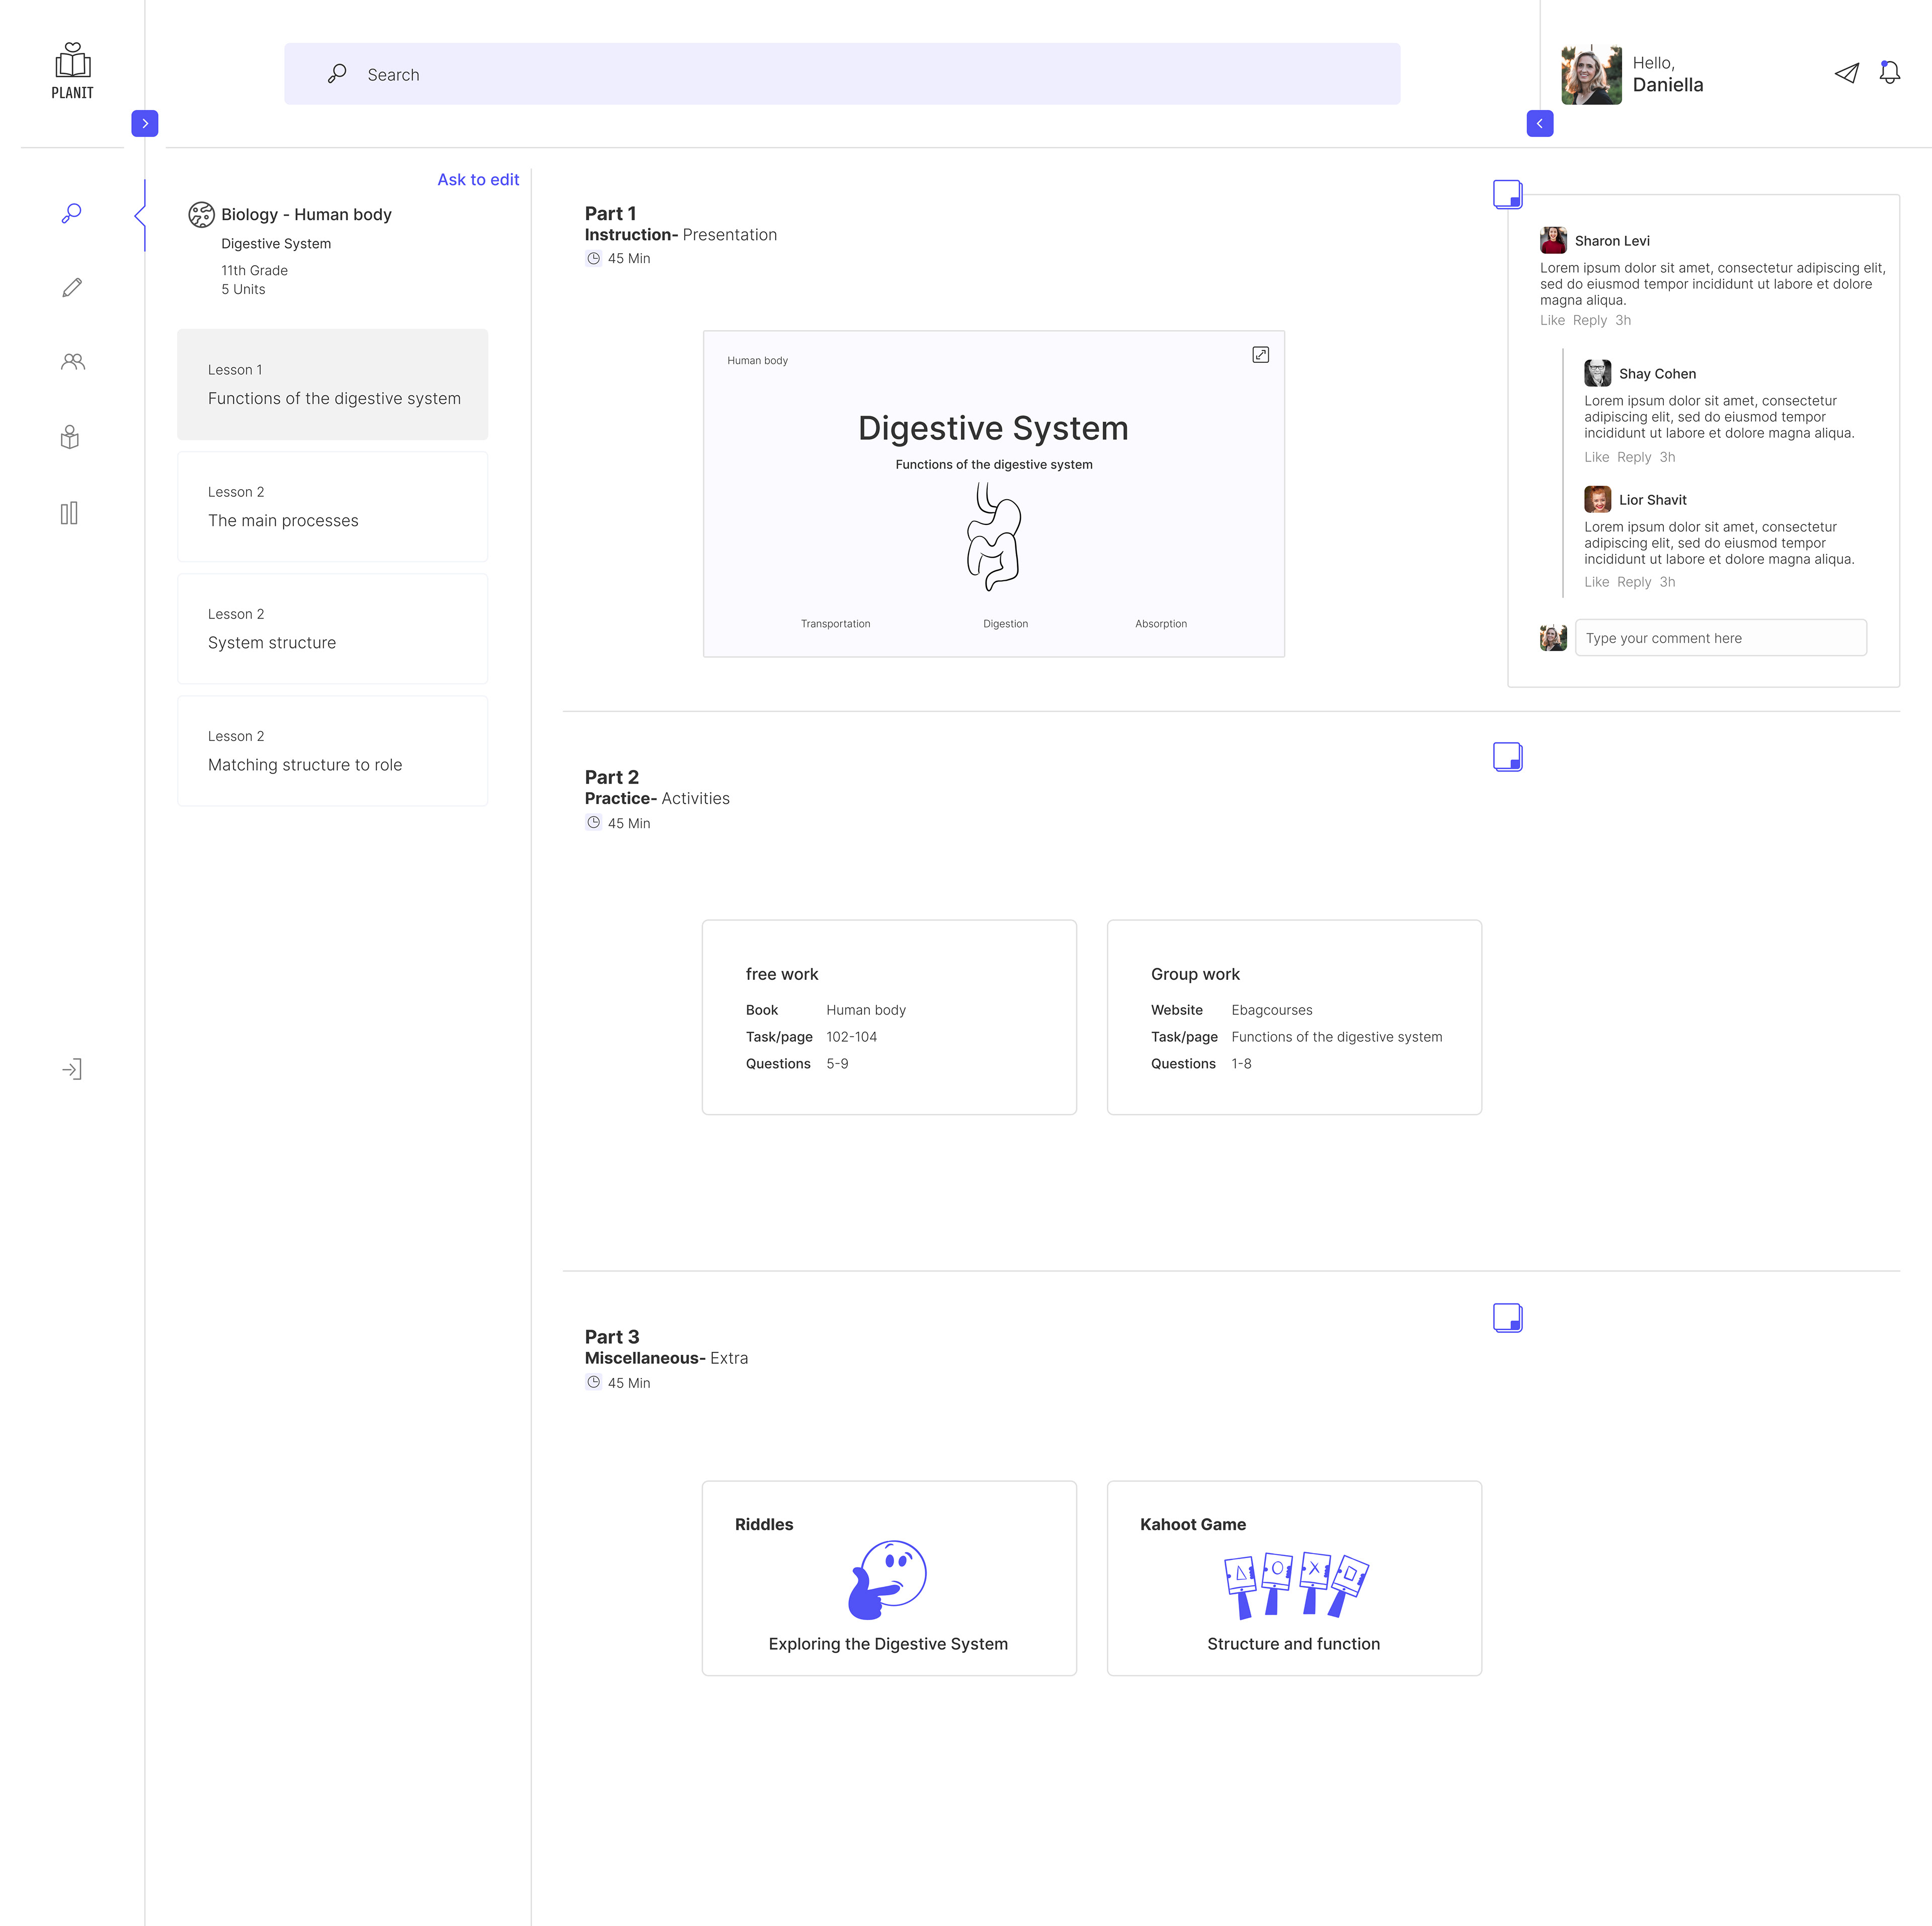Select the pencil edit sidebar icon

71,288
